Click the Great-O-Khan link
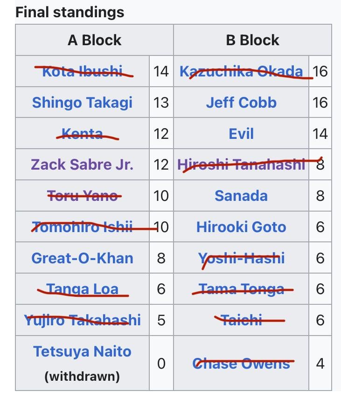Viewport: 341px width, 398px height. pos(82,258)
